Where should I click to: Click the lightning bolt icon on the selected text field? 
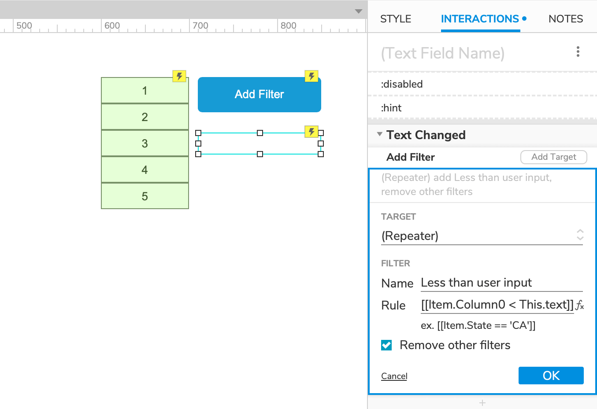pyautogui.click(x=311, y=132)
